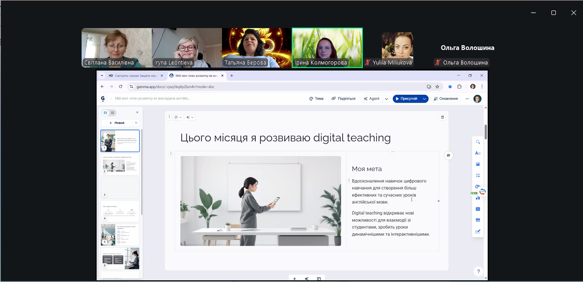Click the Тема theme menu item
Viewport: 583px width, 282px height.
pyautogui.click(x=316, y=99)
